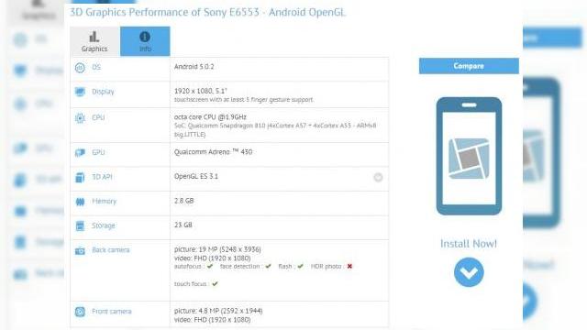Select the Info tab

coord(145,41)
